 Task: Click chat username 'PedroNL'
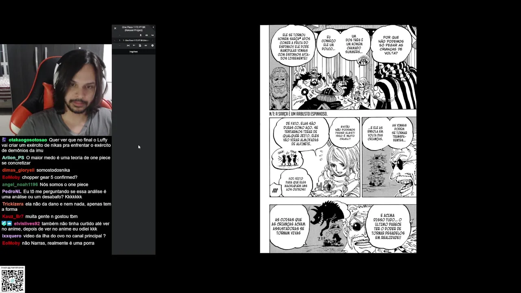11,192
